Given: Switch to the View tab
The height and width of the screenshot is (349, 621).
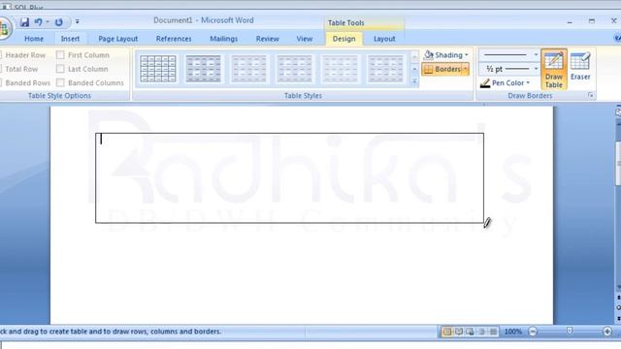Looking at the screenshot, I should point(305,39).
